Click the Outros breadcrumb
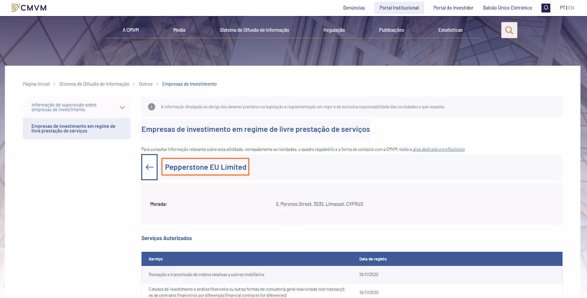587x298 pixels. pos(146,84)
